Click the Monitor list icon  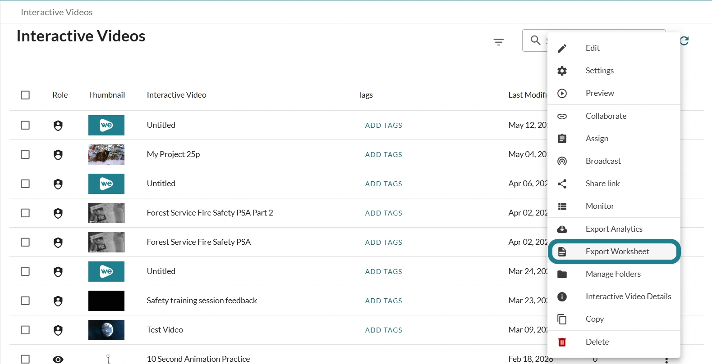tap(562, 206)
